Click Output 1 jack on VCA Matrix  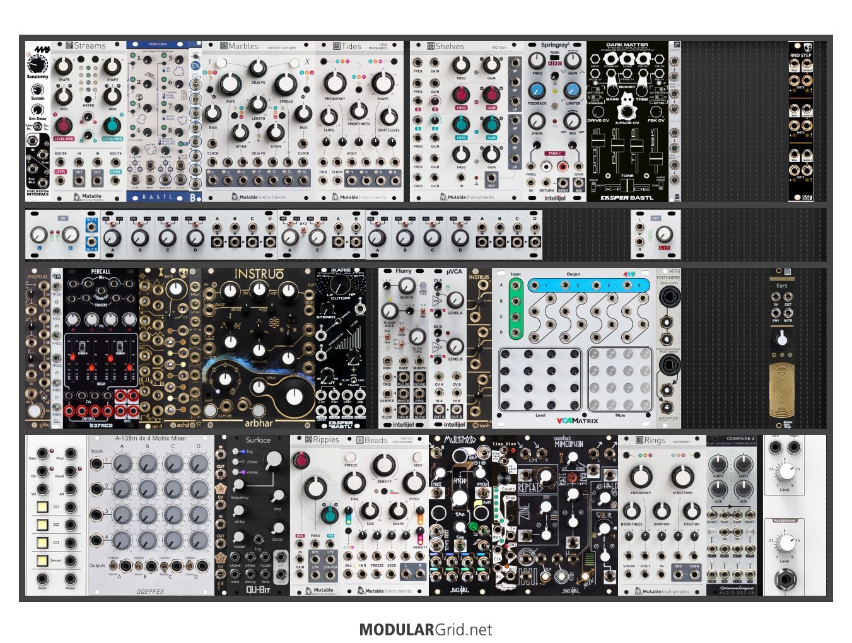pos(536,286)
